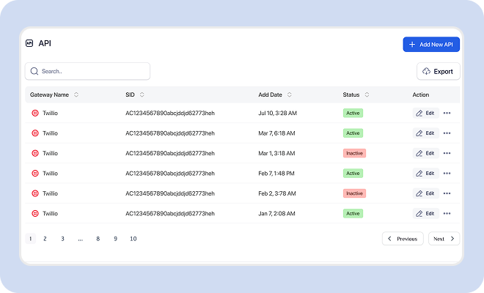
Task: Click the API logo icon in header
Action: (29, 43)
